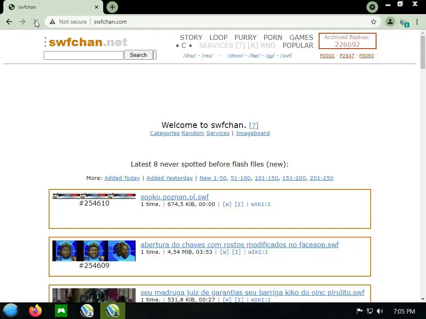Viewport: 426px width, 319px height.
Task: Open the POPULAR section
Action: coord(298,45)
